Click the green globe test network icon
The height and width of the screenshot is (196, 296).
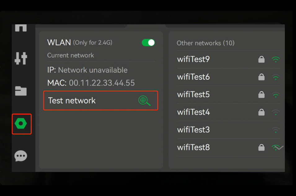point(144,101)
